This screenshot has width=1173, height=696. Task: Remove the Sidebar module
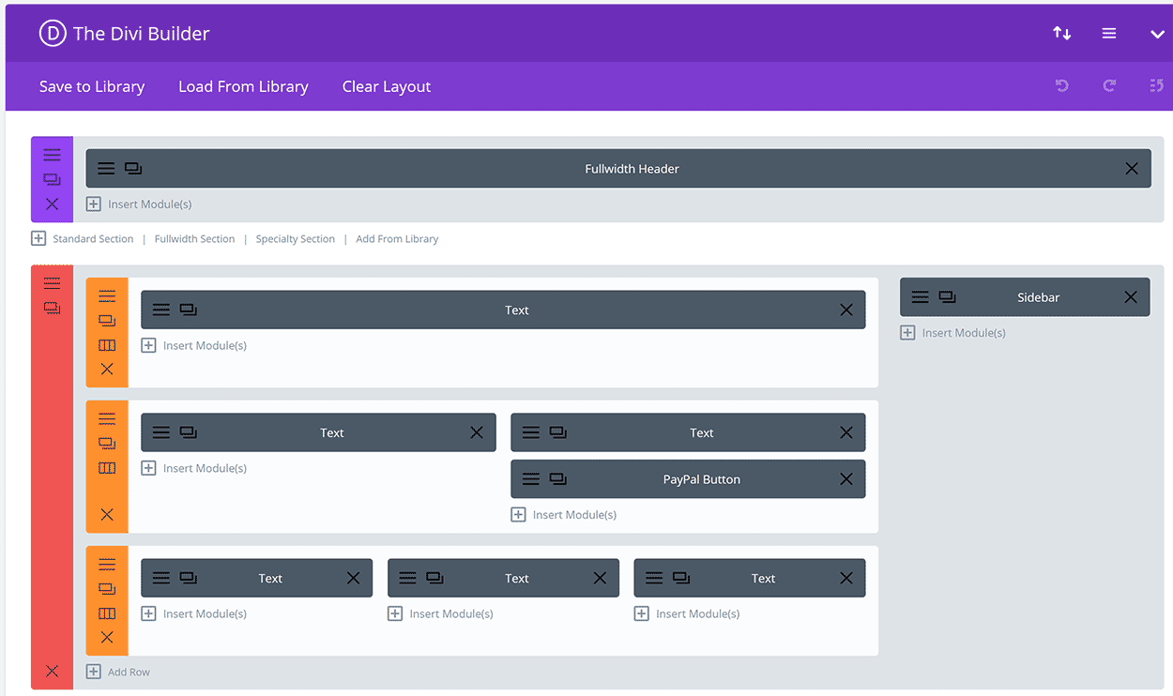click(1131, 297)
